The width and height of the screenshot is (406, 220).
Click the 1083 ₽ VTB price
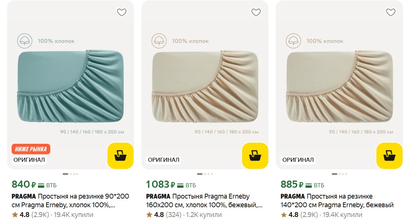click(x=171, y=184)
